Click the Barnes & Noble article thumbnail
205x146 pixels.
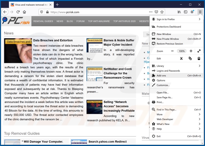click(94, 45)
